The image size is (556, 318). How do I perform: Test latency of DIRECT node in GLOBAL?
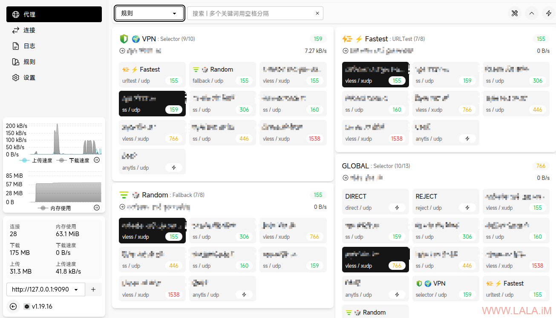tap(397, 208)
